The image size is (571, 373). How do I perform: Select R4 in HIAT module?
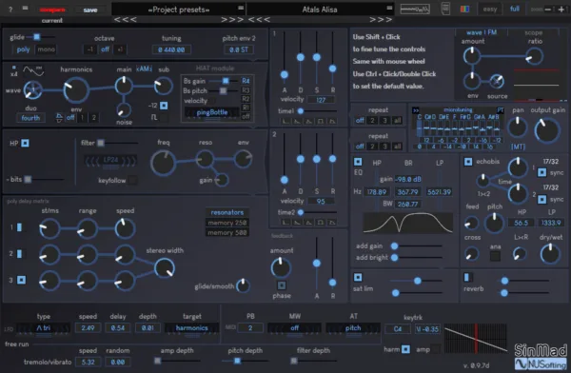click(x=246, y=81)
